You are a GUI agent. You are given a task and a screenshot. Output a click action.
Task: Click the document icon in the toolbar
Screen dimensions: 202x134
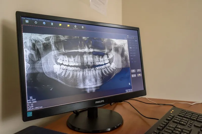pyautogui.click(x=52, y=24)
